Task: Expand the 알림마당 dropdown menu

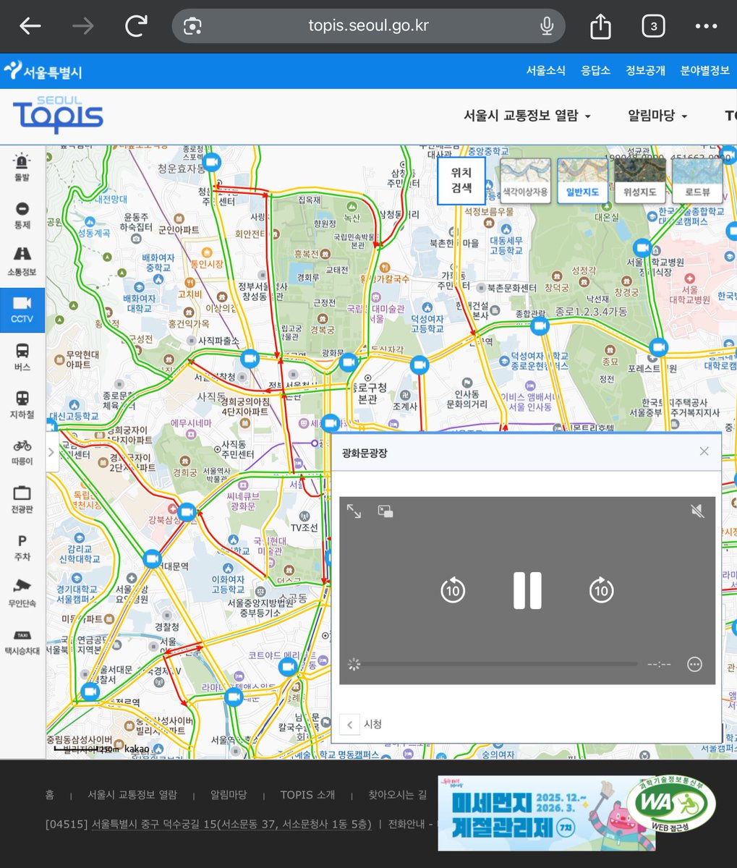Action: 657,116
